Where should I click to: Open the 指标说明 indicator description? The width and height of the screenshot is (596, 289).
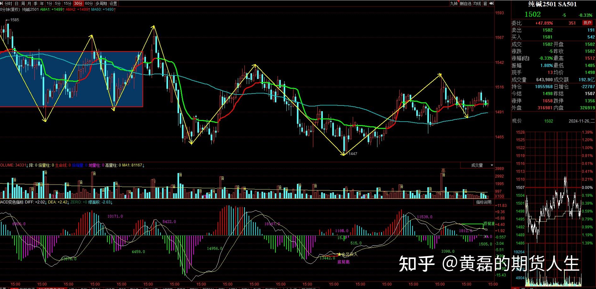(484, 202)
